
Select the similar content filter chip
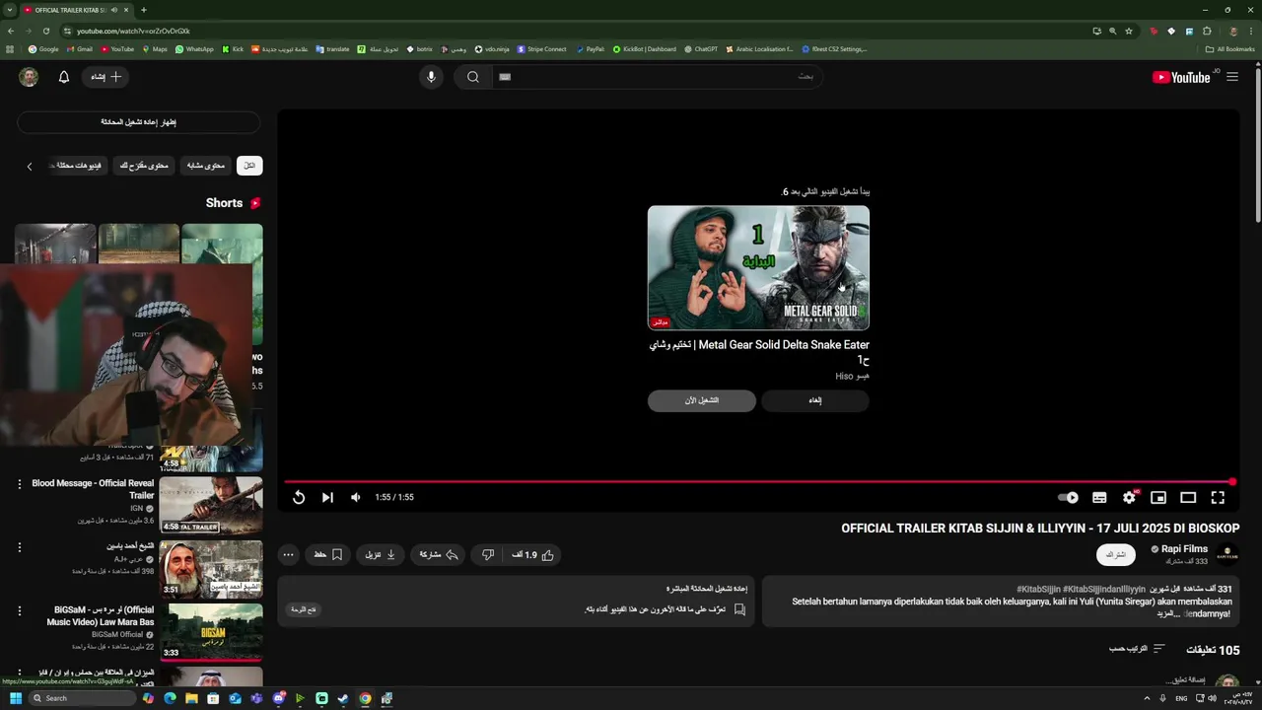206,166
